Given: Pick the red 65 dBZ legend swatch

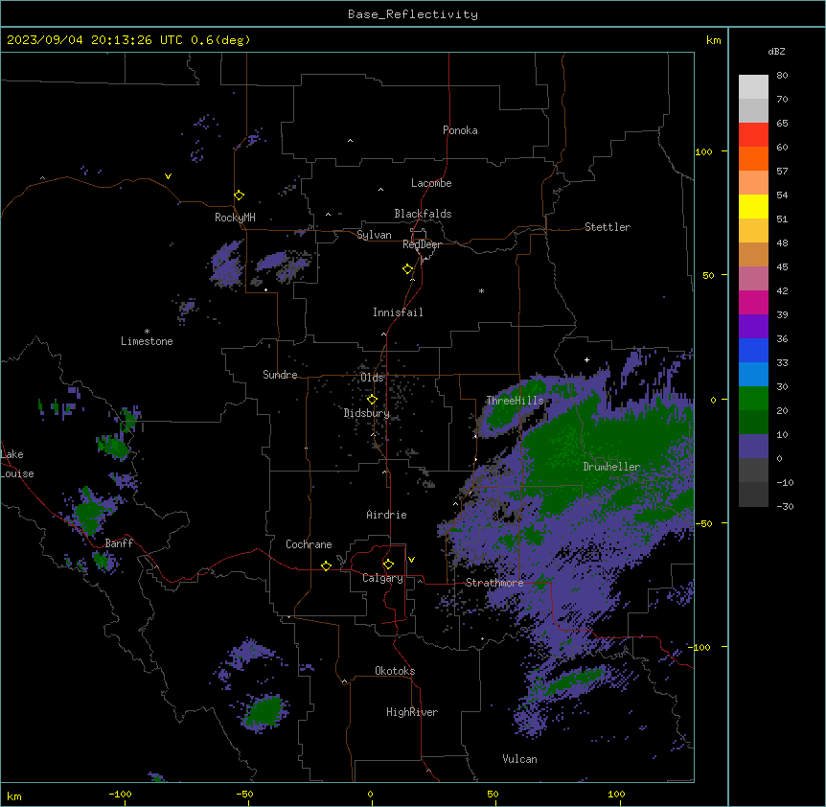Looking at the screenshot, I should (x=753, y=135).
